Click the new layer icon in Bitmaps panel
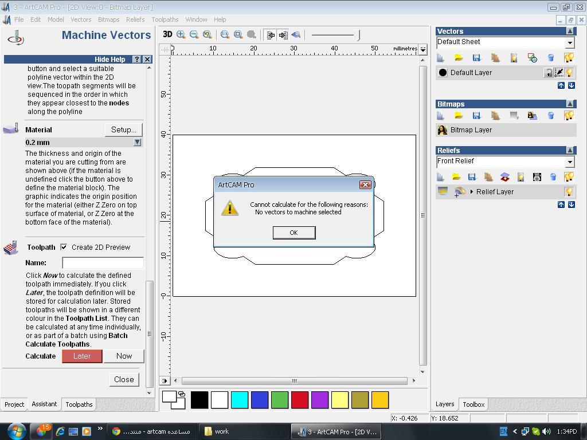 click(441, 116)
